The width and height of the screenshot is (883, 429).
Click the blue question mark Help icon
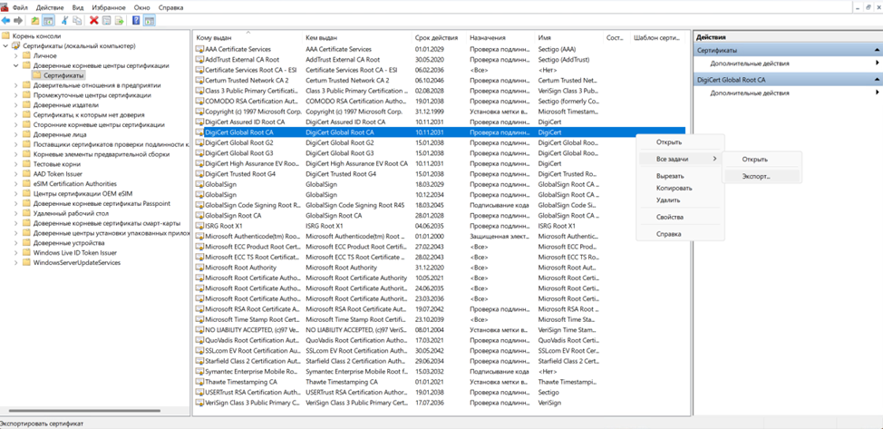tap(136, 20)
